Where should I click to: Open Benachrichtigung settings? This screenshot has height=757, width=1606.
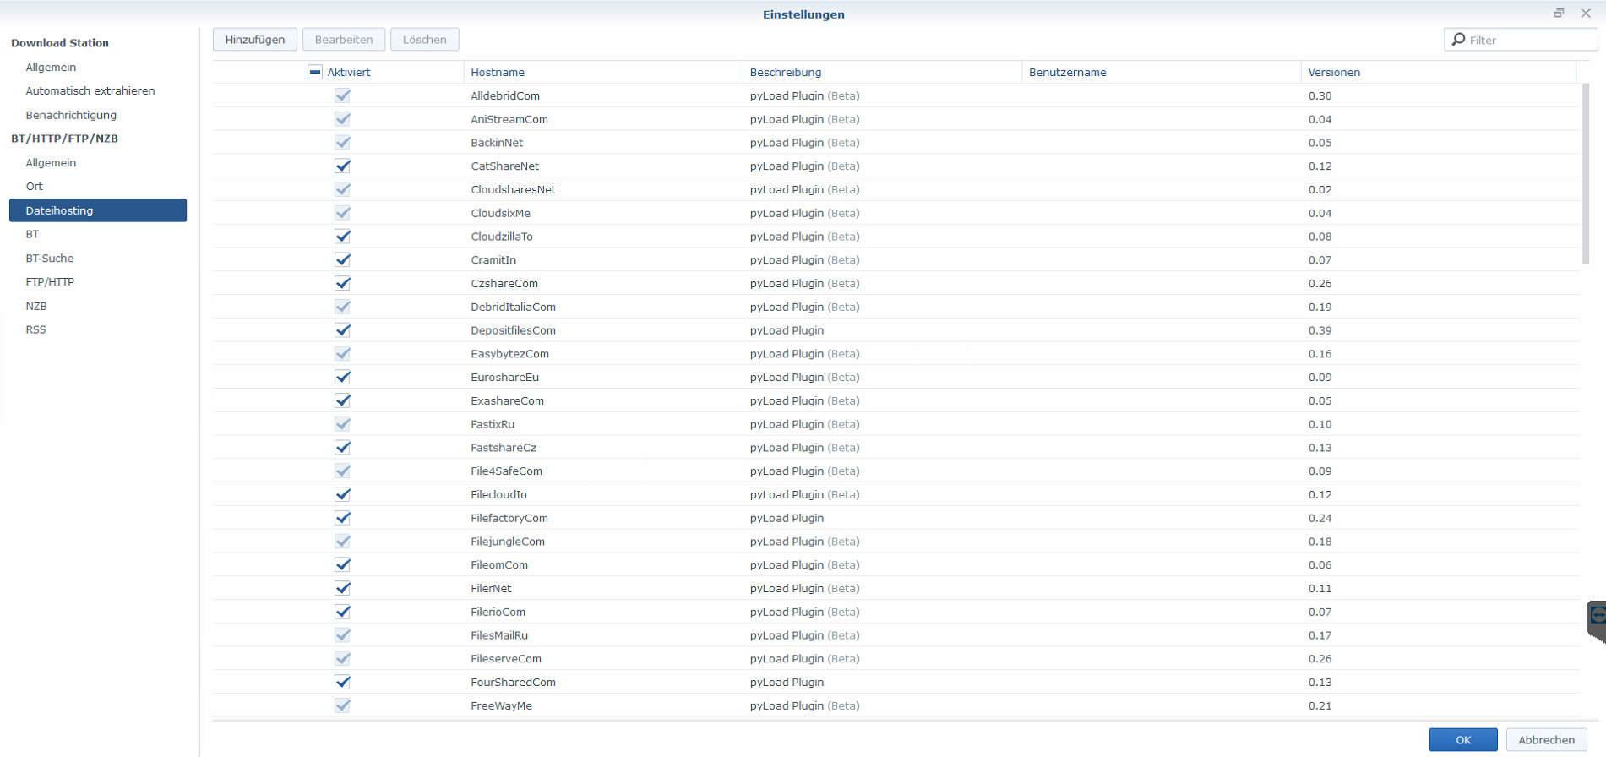coord(71,115)
